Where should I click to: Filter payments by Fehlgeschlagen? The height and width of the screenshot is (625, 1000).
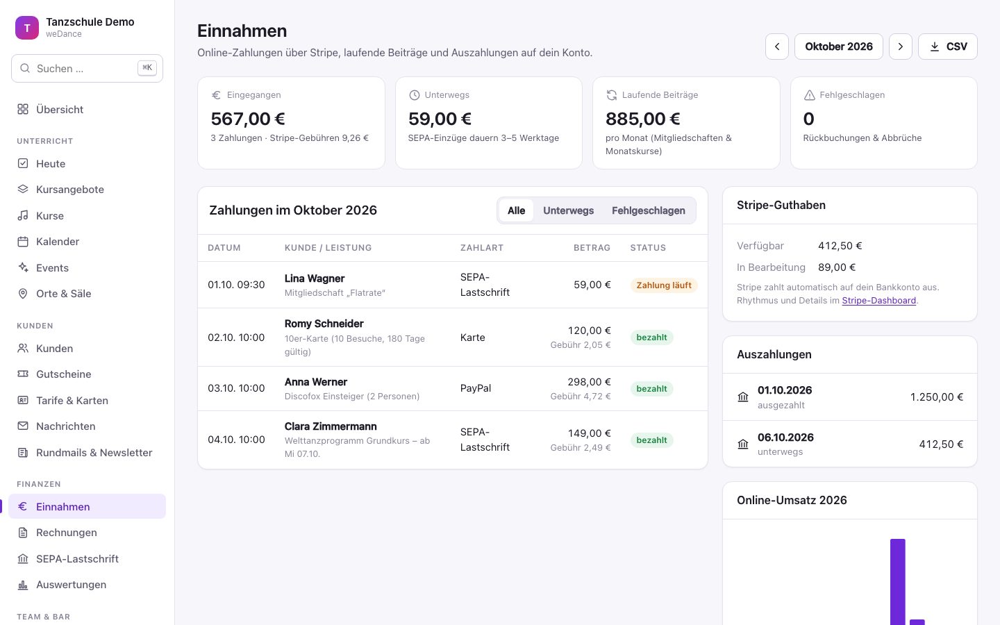pyautogui.click(x=649, y=210)
